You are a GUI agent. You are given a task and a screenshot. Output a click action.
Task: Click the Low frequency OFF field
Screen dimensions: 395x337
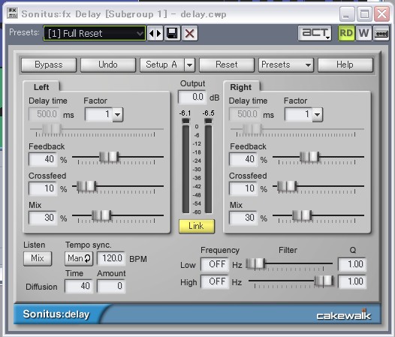tap(215, 264)
